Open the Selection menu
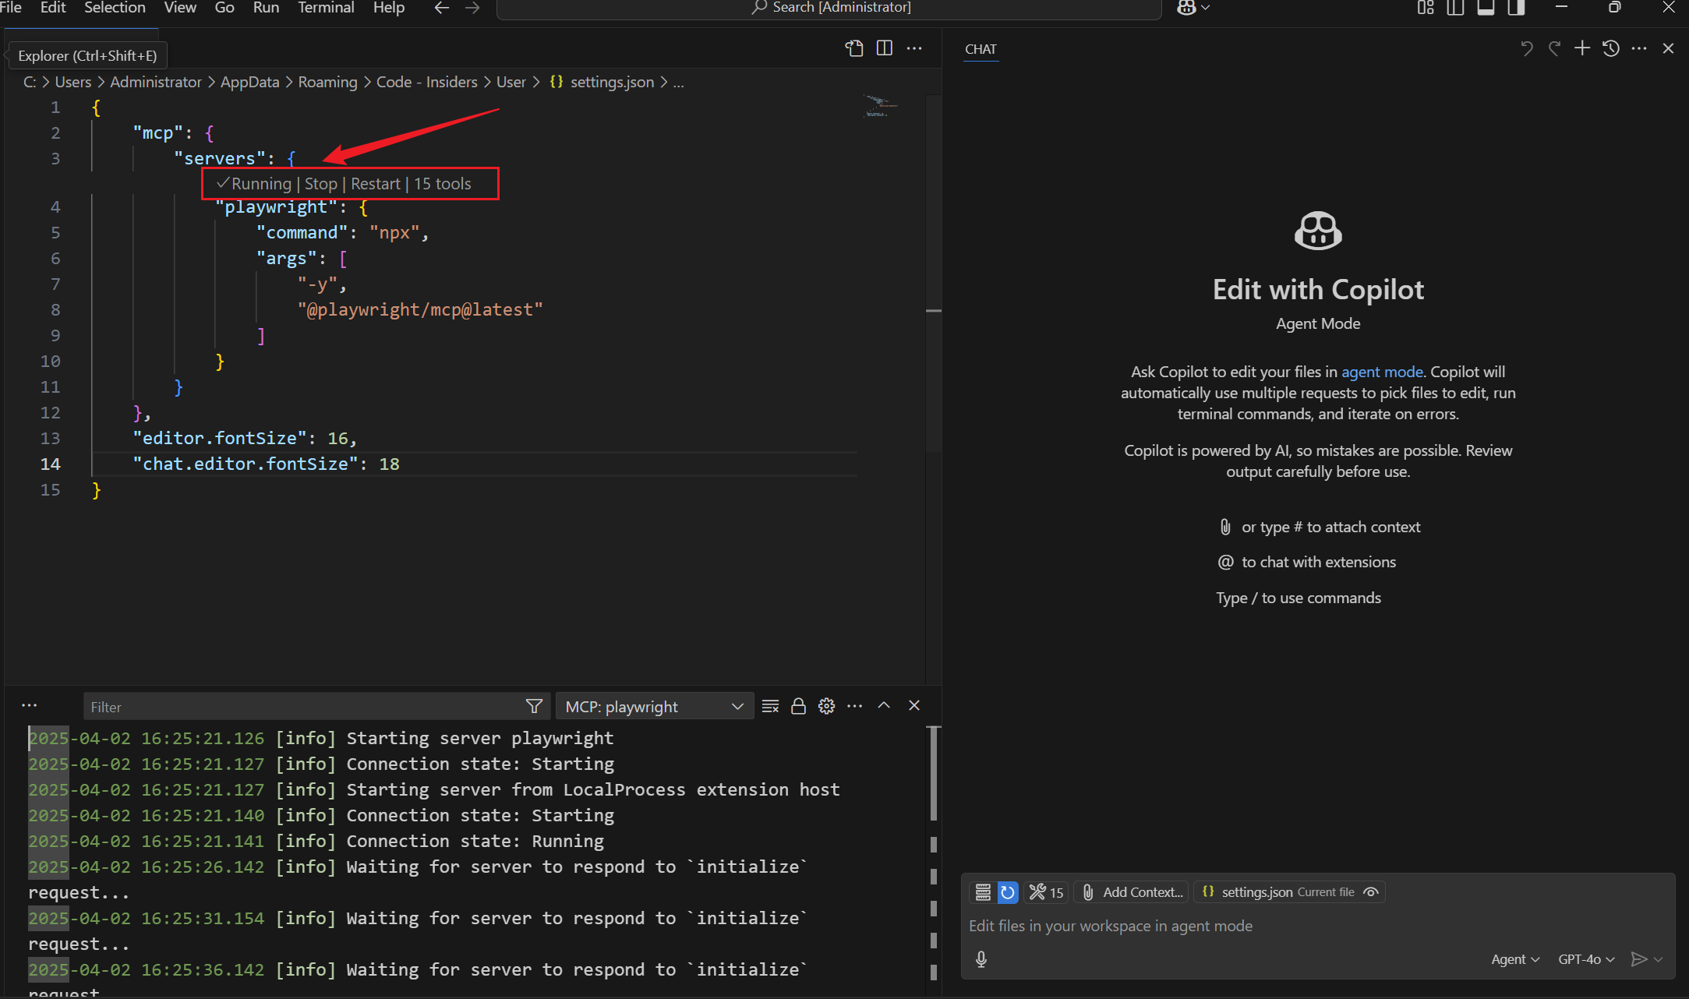 point(115,8)
